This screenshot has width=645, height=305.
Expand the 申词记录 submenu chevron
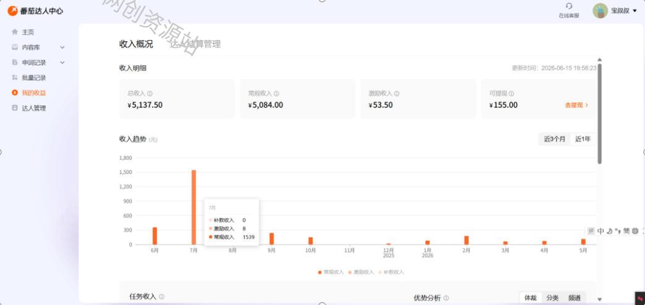tap(62, 62)
